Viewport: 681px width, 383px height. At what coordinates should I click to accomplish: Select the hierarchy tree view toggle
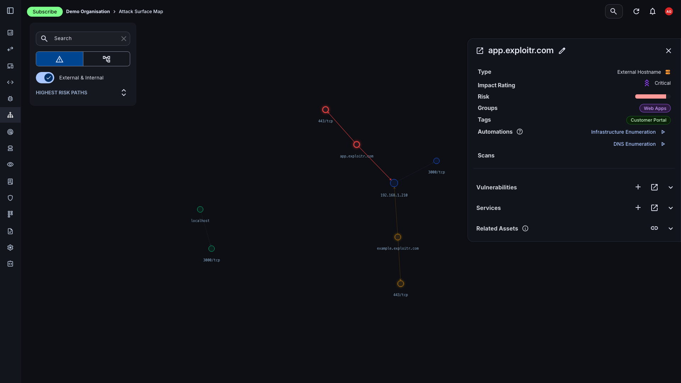(106, 59)
